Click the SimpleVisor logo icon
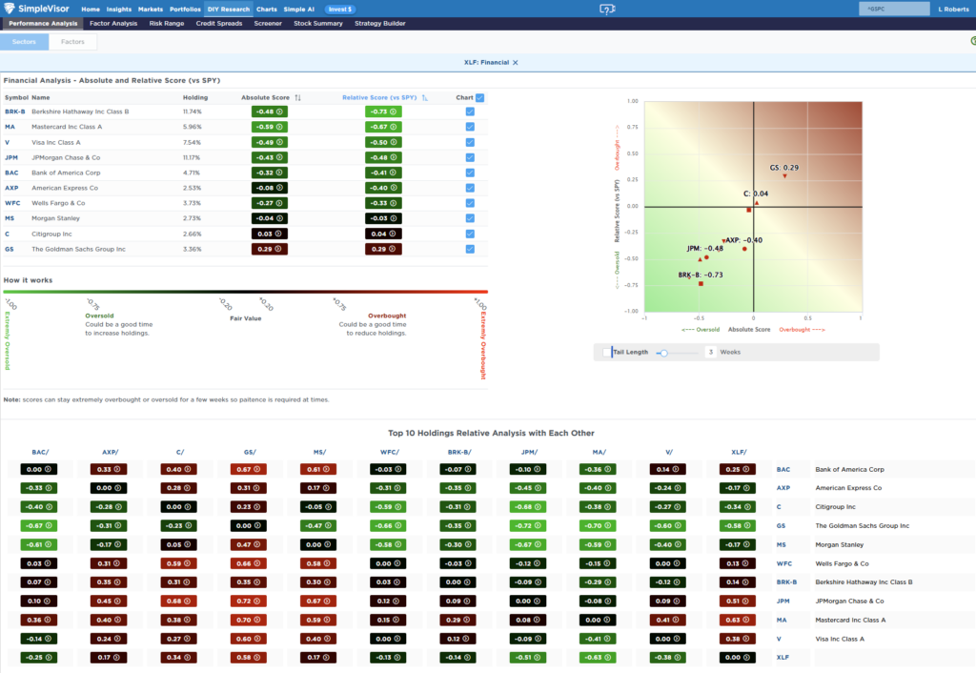This screenshot has width=976, height=673. click(x=10, y=7)
